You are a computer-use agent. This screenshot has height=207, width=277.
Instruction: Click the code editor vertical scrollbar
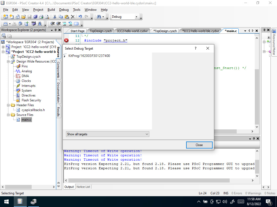pos(257,97)
